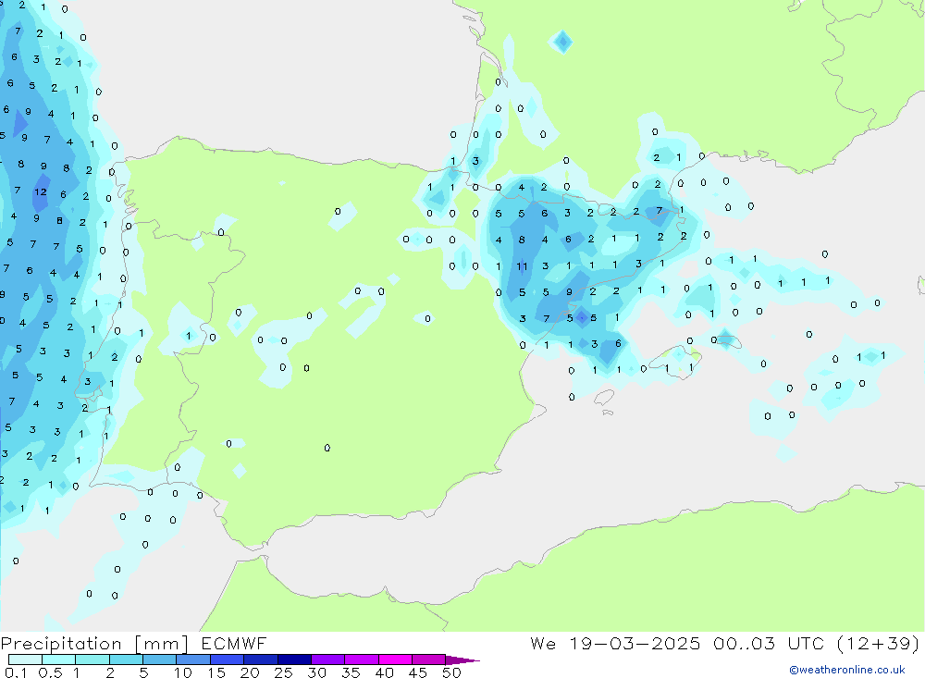
Task: Click the '35' legend scale label
Action: (x=351, y=672)
